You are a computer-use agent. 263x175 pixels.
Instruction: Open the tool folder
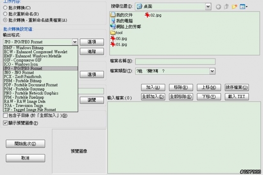[x=116, y=33]
